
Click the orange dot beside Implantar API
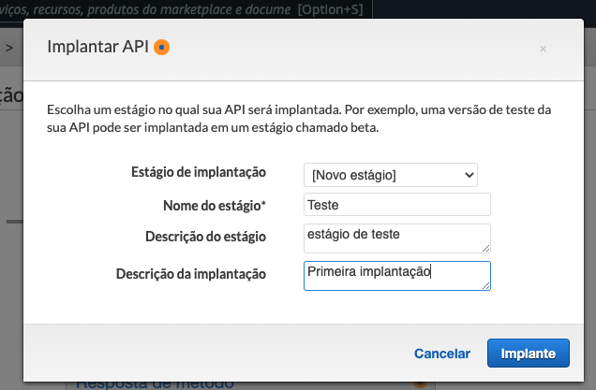coord(161,48)
